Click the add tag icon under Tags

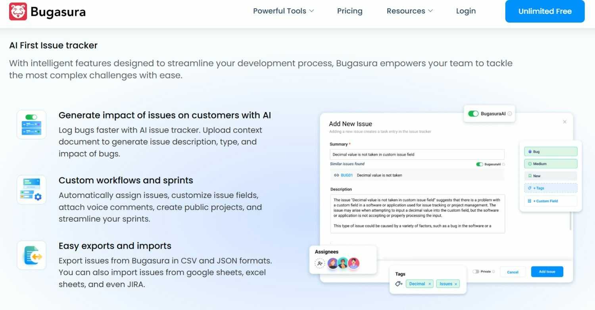click(399, 284)
